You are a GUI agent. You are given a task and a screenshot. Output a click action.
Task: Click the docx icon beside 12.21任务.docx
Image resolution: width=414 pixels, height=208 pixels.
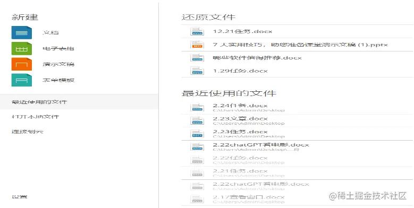point(197,31)
